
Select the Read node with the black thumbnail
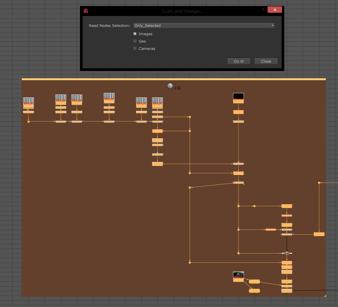pyautogui.click(x=238, y=98)
